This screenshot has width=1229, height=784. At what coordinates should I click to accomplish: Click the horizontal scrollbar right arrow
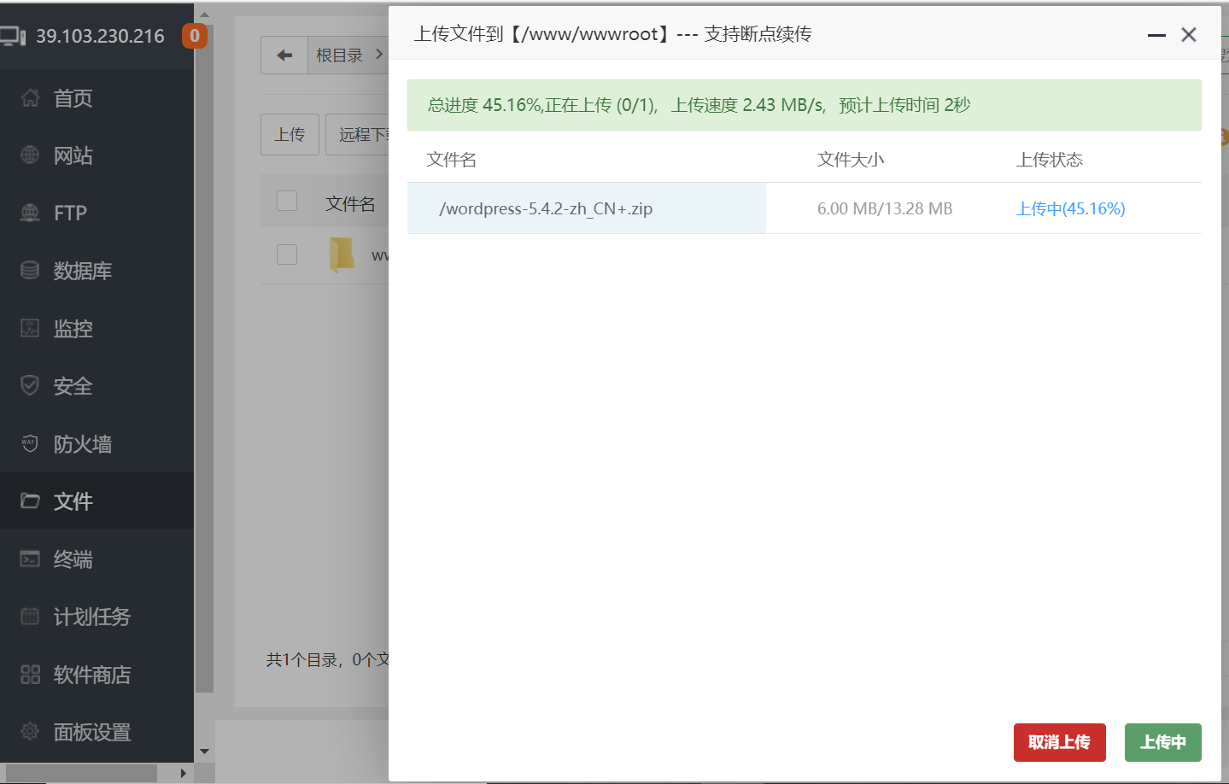[183, 773]
